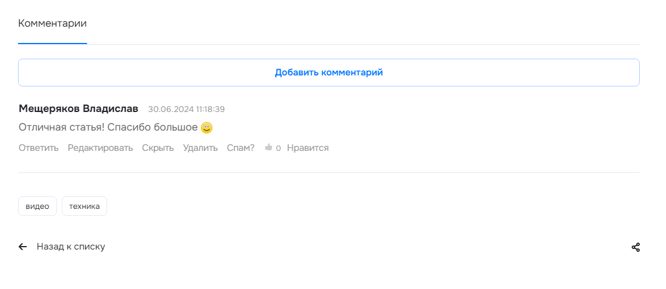Open the Комментарии tab

tap(52, 23)
